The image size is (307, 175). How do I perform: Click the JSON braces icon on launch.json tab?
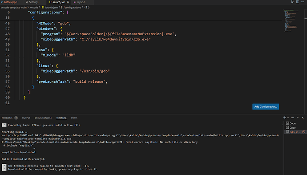(x=50, y=2)
